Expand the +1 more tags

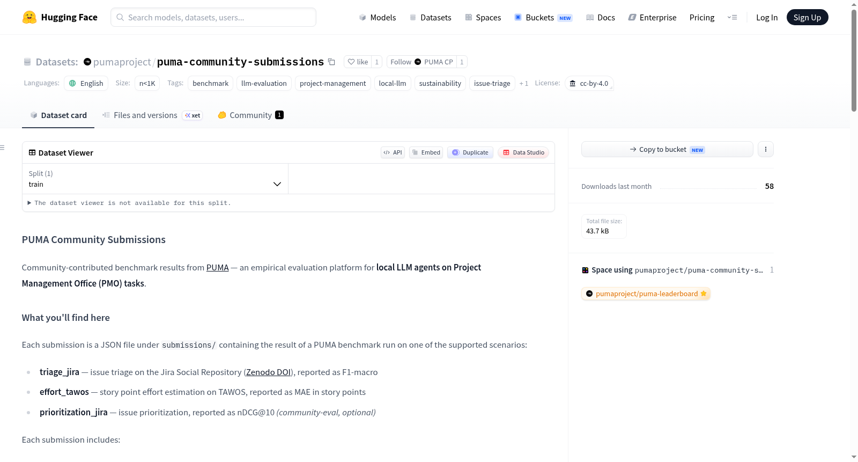point(524,83)
